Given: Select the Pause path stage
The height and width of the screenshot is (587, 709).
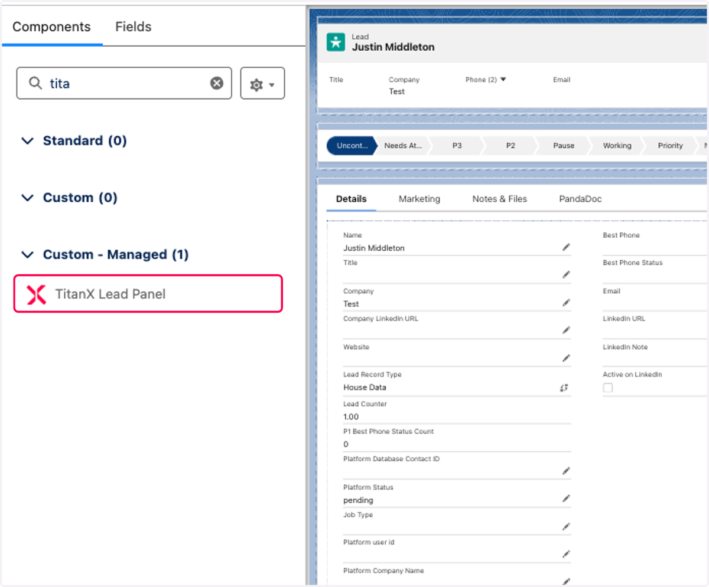Looking at the screenshot, I should (x=564, y=145).
